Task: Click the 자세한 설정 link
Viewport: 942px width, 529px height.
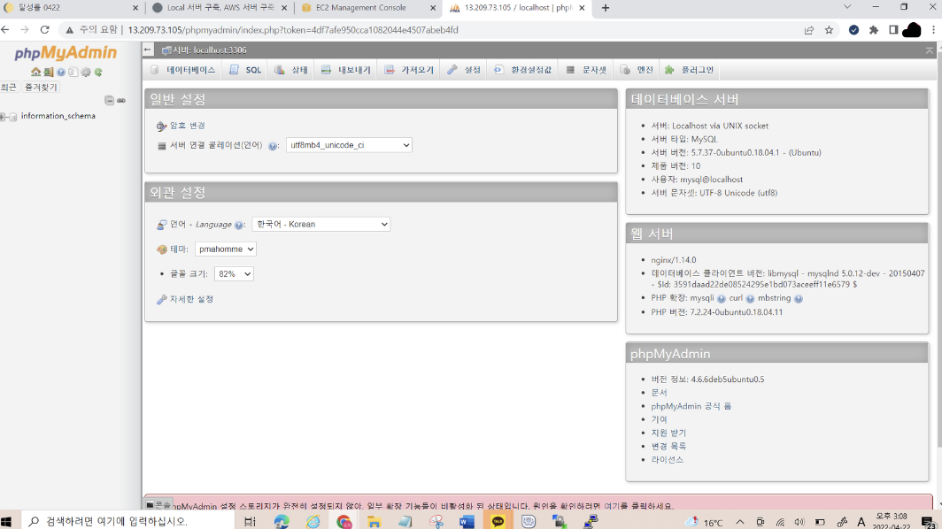Action: tap(191, 299)
